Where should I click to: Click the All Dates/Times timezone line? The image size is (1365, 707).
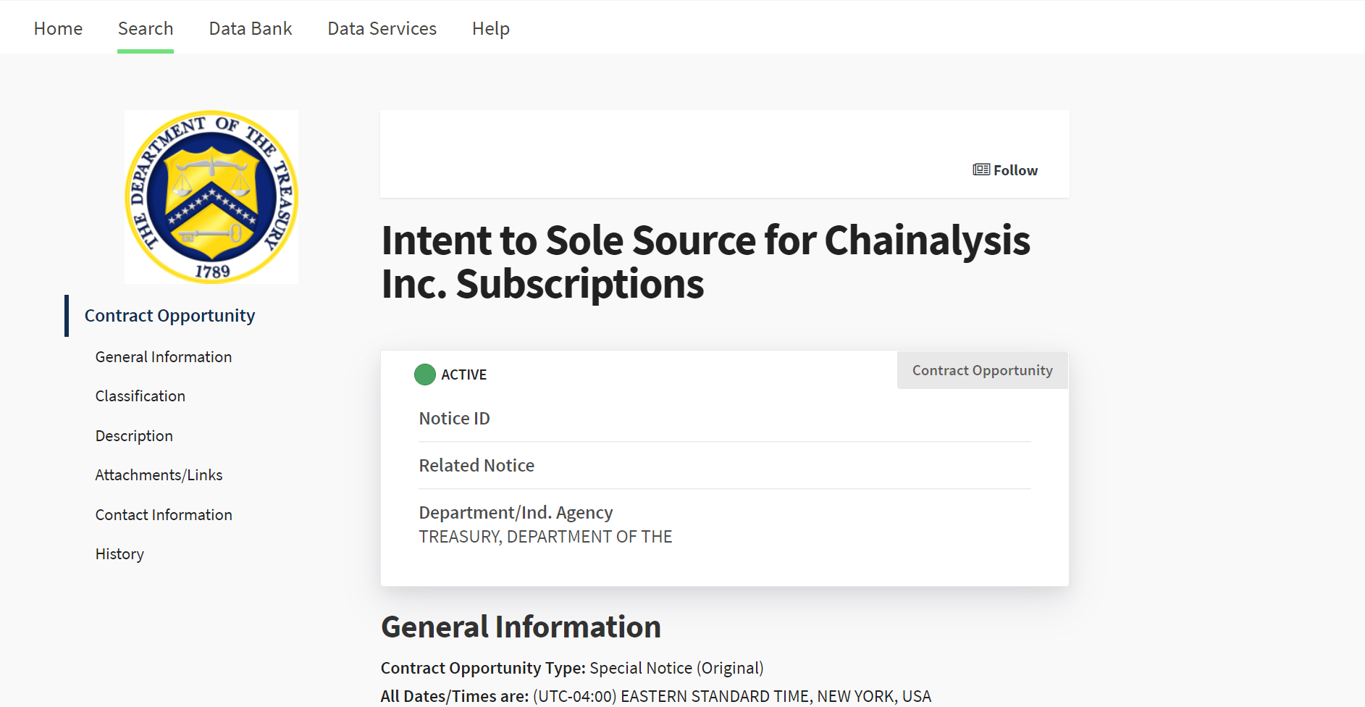[x=656, y=696]
